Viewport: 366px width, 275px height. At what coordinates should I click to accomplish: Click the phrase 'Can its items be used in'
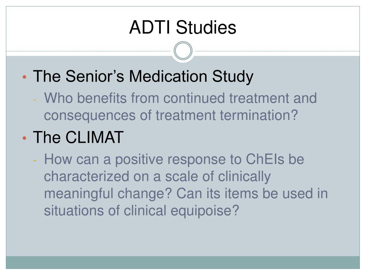[x=252, y=194]
